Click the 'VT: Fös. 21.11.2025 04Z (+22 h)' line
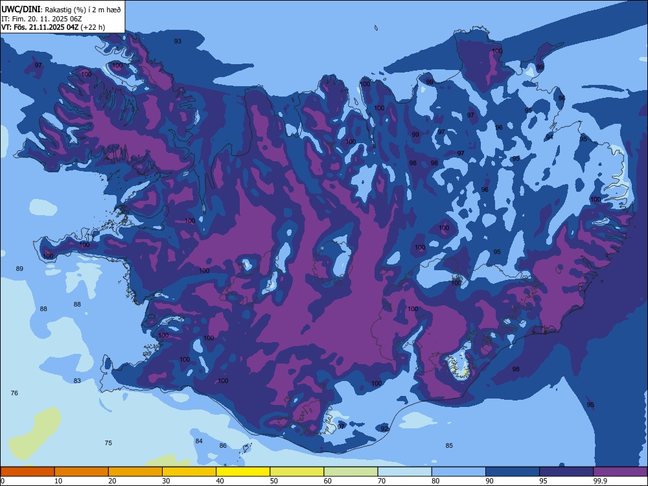Image resolution: width=648 pixels, height=486 pixels. click(x=53, y=27)
